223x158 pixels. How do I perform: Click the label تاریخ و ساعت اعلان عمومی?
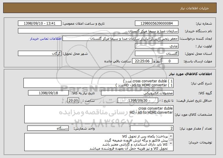[84, 23]
